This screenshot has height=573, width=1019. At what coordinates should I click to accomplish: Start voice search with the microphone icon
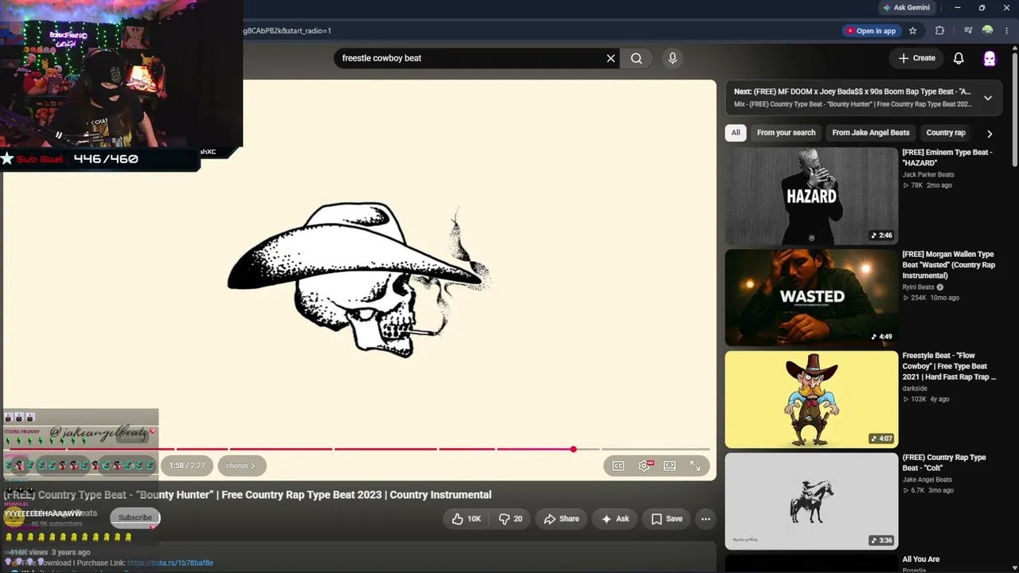click(673, 58)
